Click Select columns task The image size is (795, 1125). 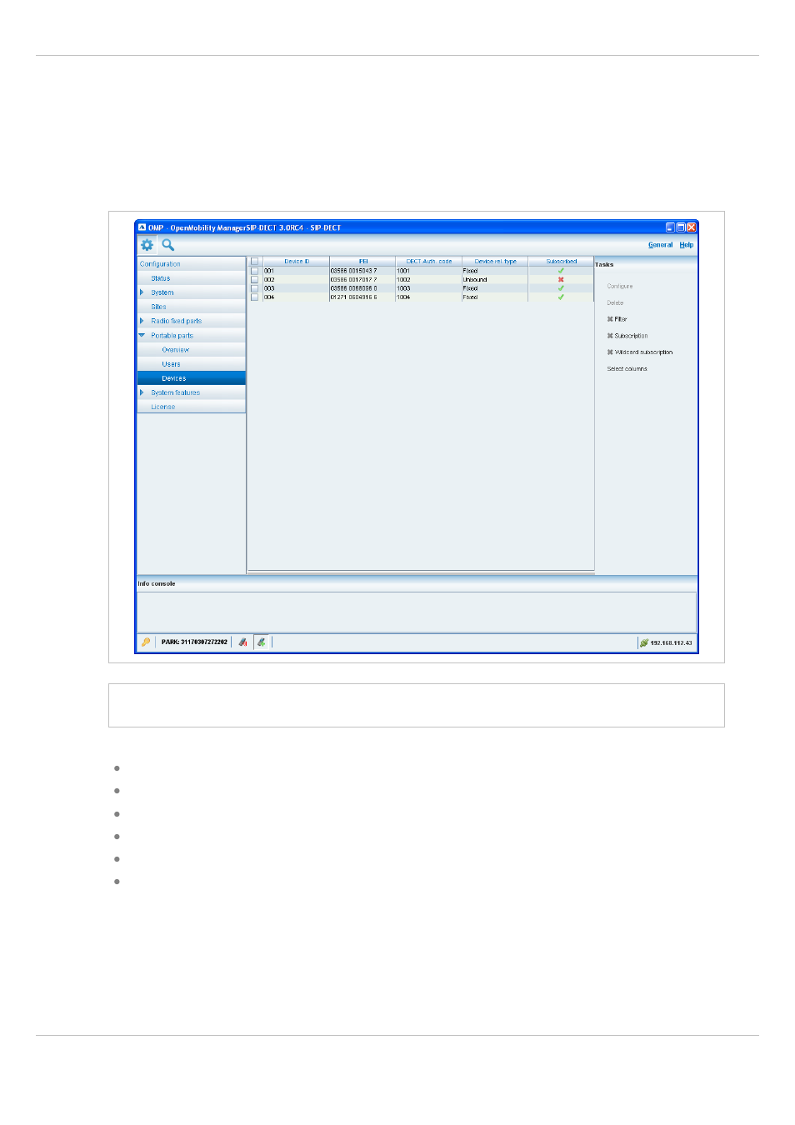click(627, 368)
